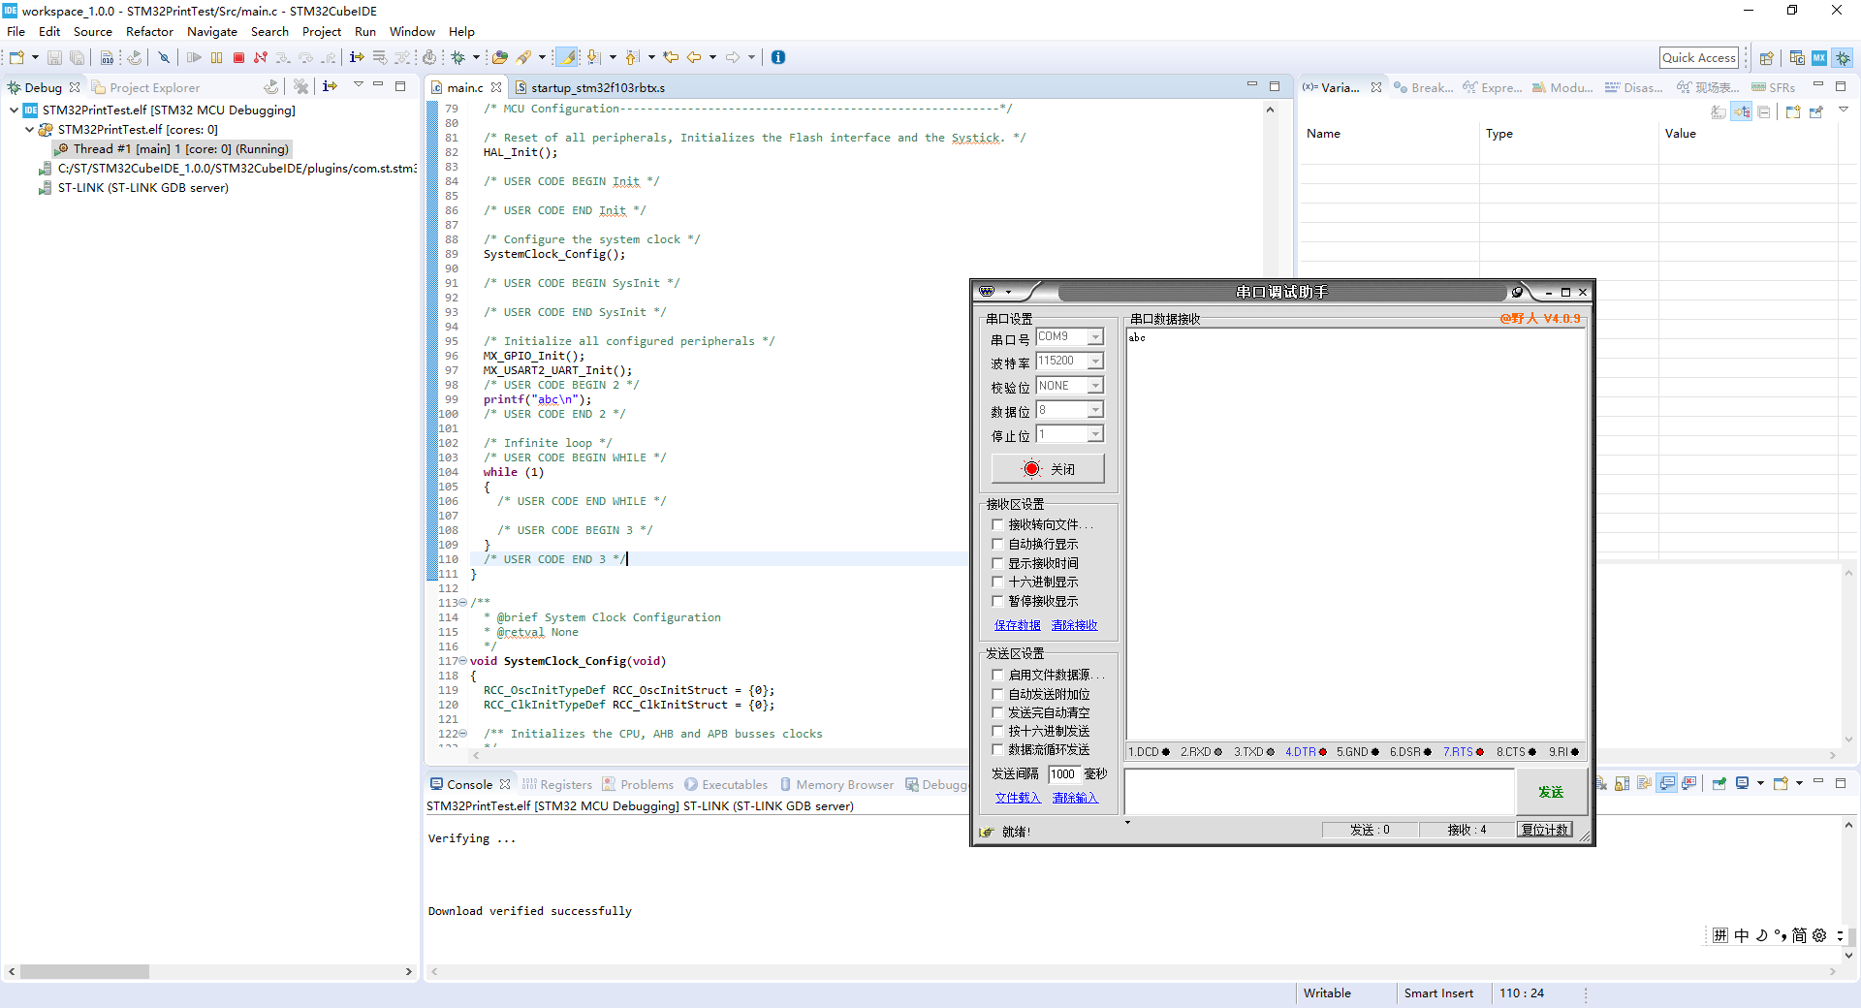Tick the 显示接收时间 checkbox
1861x1008 pixels.
997,563
